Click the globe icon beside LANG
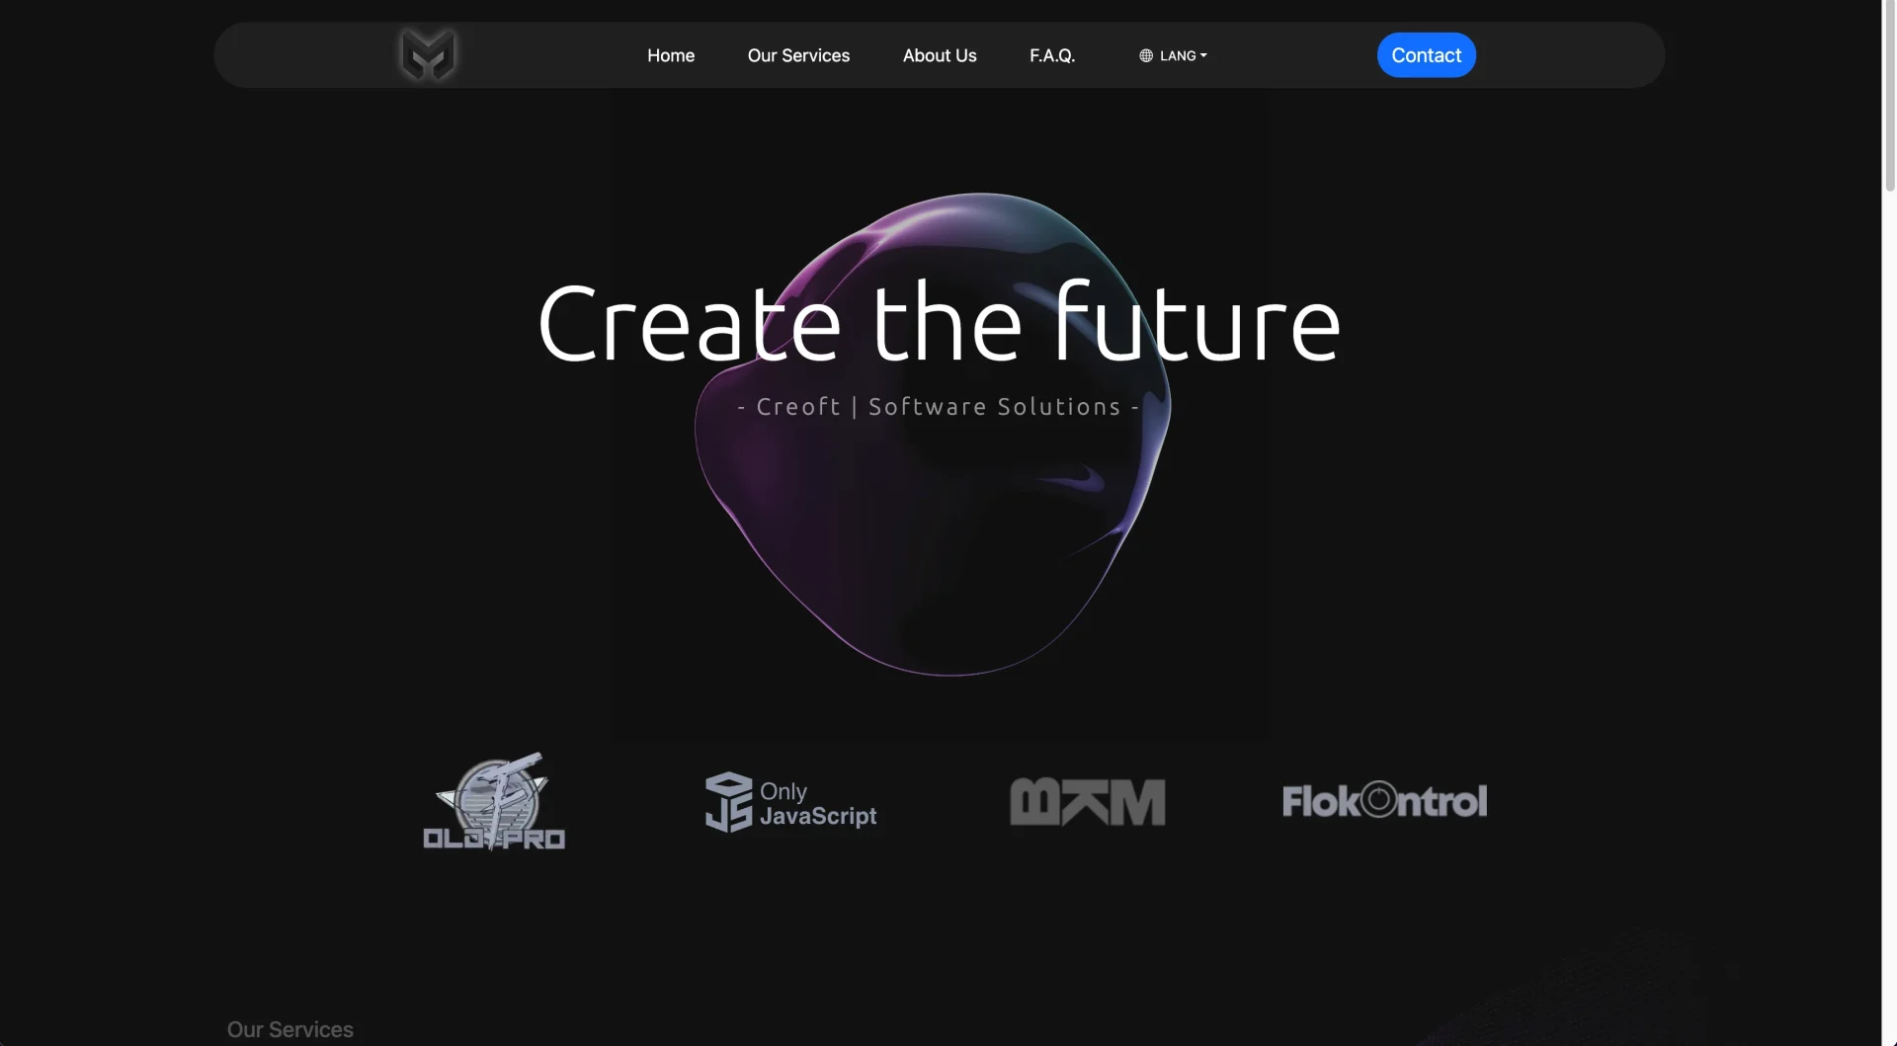This screenshot has height=1046, width=1897. [x=1146, y=56]
